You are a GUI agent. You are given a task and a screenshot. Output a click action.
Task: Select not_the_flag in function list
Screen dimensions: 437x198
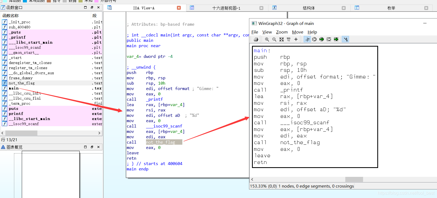[x=52, y=83]
